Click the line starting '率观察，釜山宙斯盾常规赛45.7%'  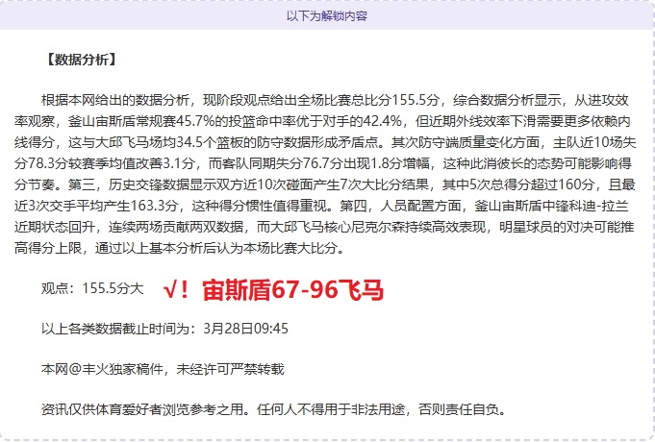322,121
